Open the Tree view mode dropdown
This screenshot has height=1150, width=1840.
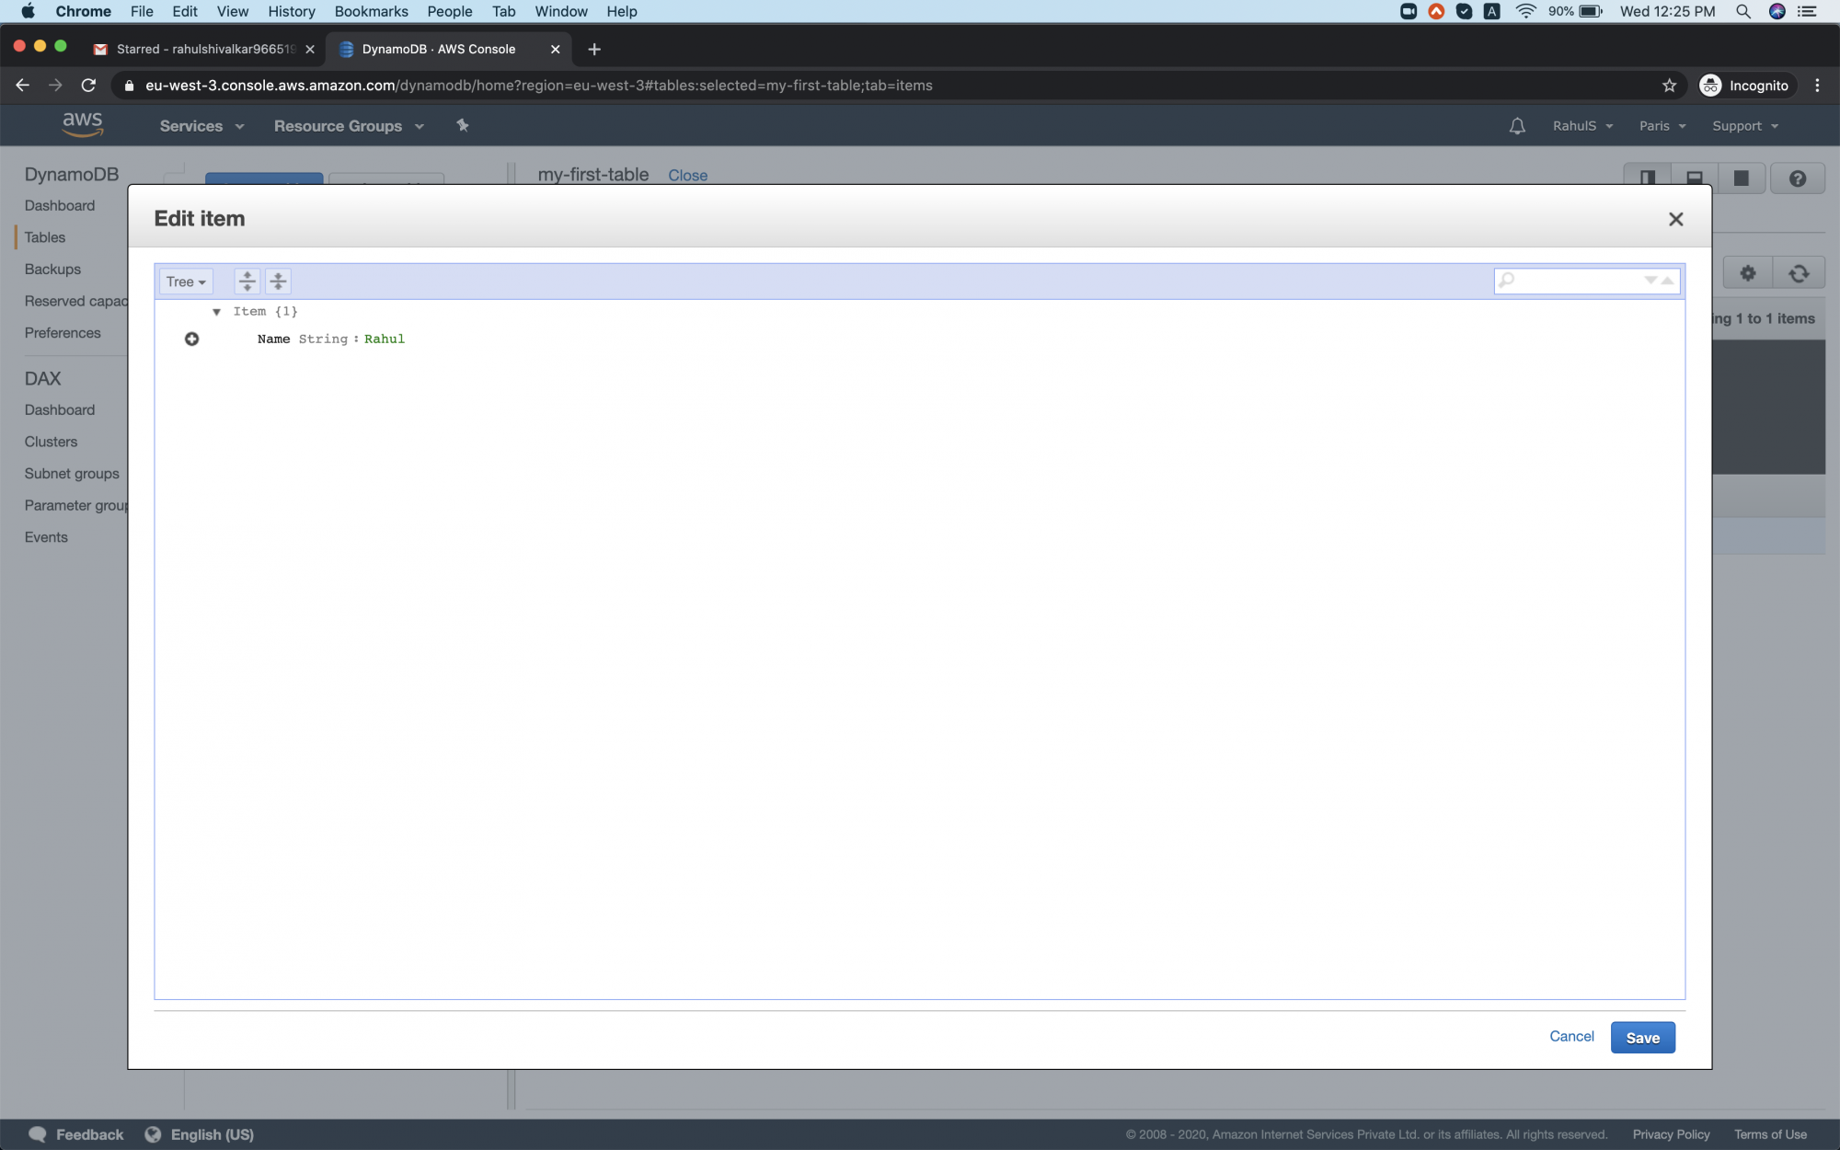[185, 282]
